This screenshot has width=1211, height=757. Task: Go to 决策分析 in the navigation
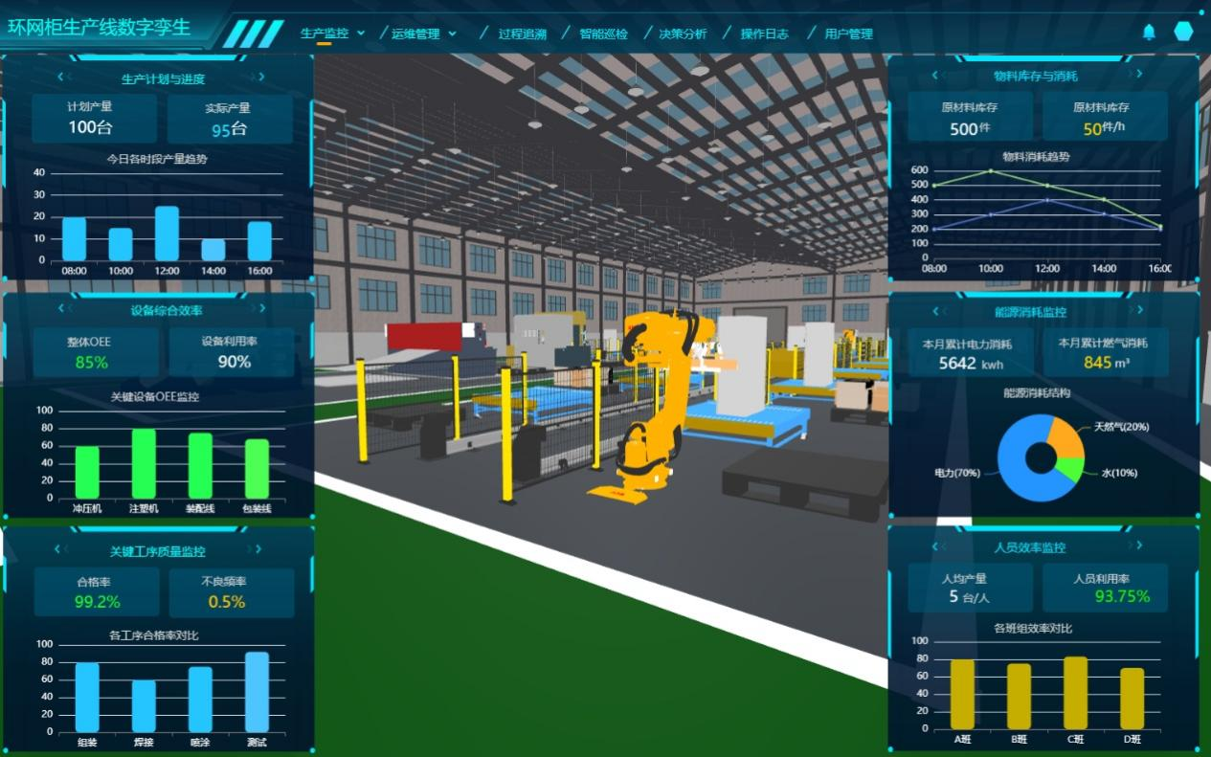click(x=683, y=33)
